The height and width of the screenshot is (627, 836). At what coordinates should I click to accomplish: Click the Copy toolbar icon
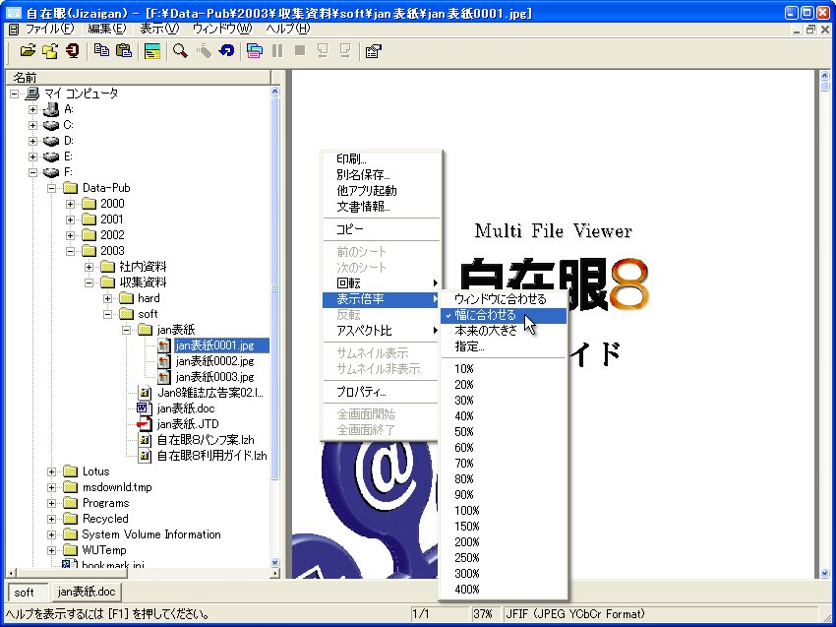point(101,51)
